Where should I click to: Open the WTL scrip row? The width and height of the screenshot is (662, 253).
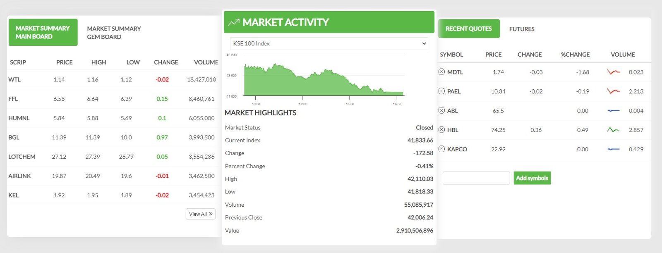tap(14, 79)
